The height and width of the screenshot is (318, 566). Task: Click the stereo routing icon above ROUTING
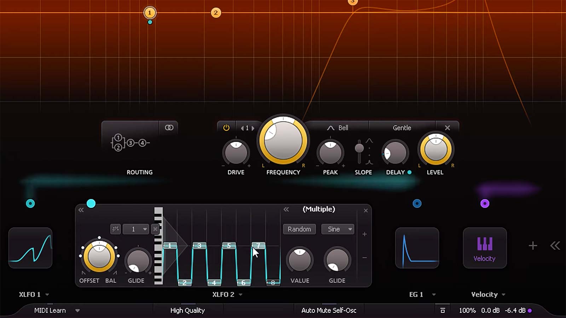169,128
